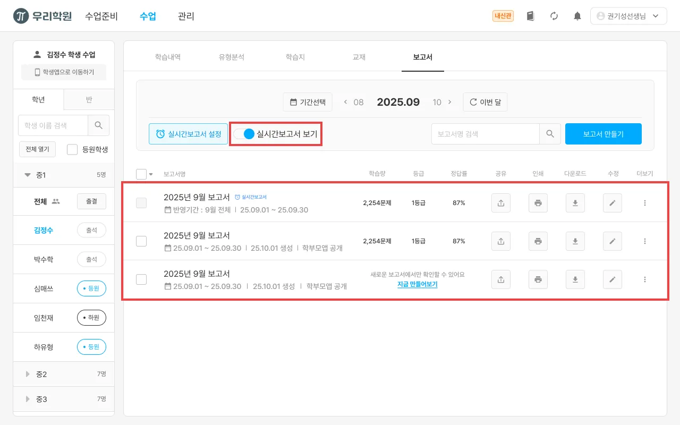Share the report with the 실시간보고서 badge
680x425 pixels.
tap(501, 203)
